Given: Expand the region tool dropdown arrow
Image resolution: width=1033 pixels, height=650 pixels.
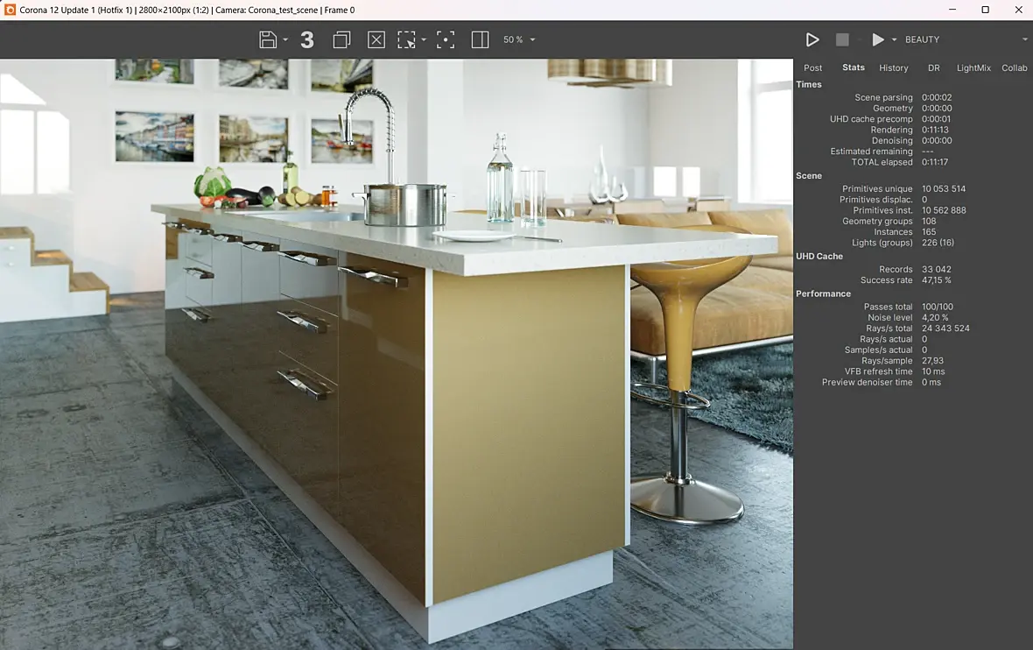Looking at the screenshot, I should click(424, 40).
